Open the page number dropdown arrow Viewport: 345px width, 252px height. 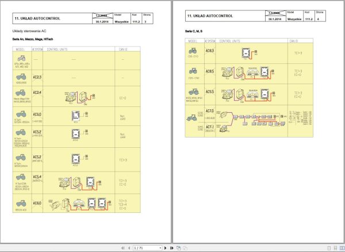click(x=160, y=248)
